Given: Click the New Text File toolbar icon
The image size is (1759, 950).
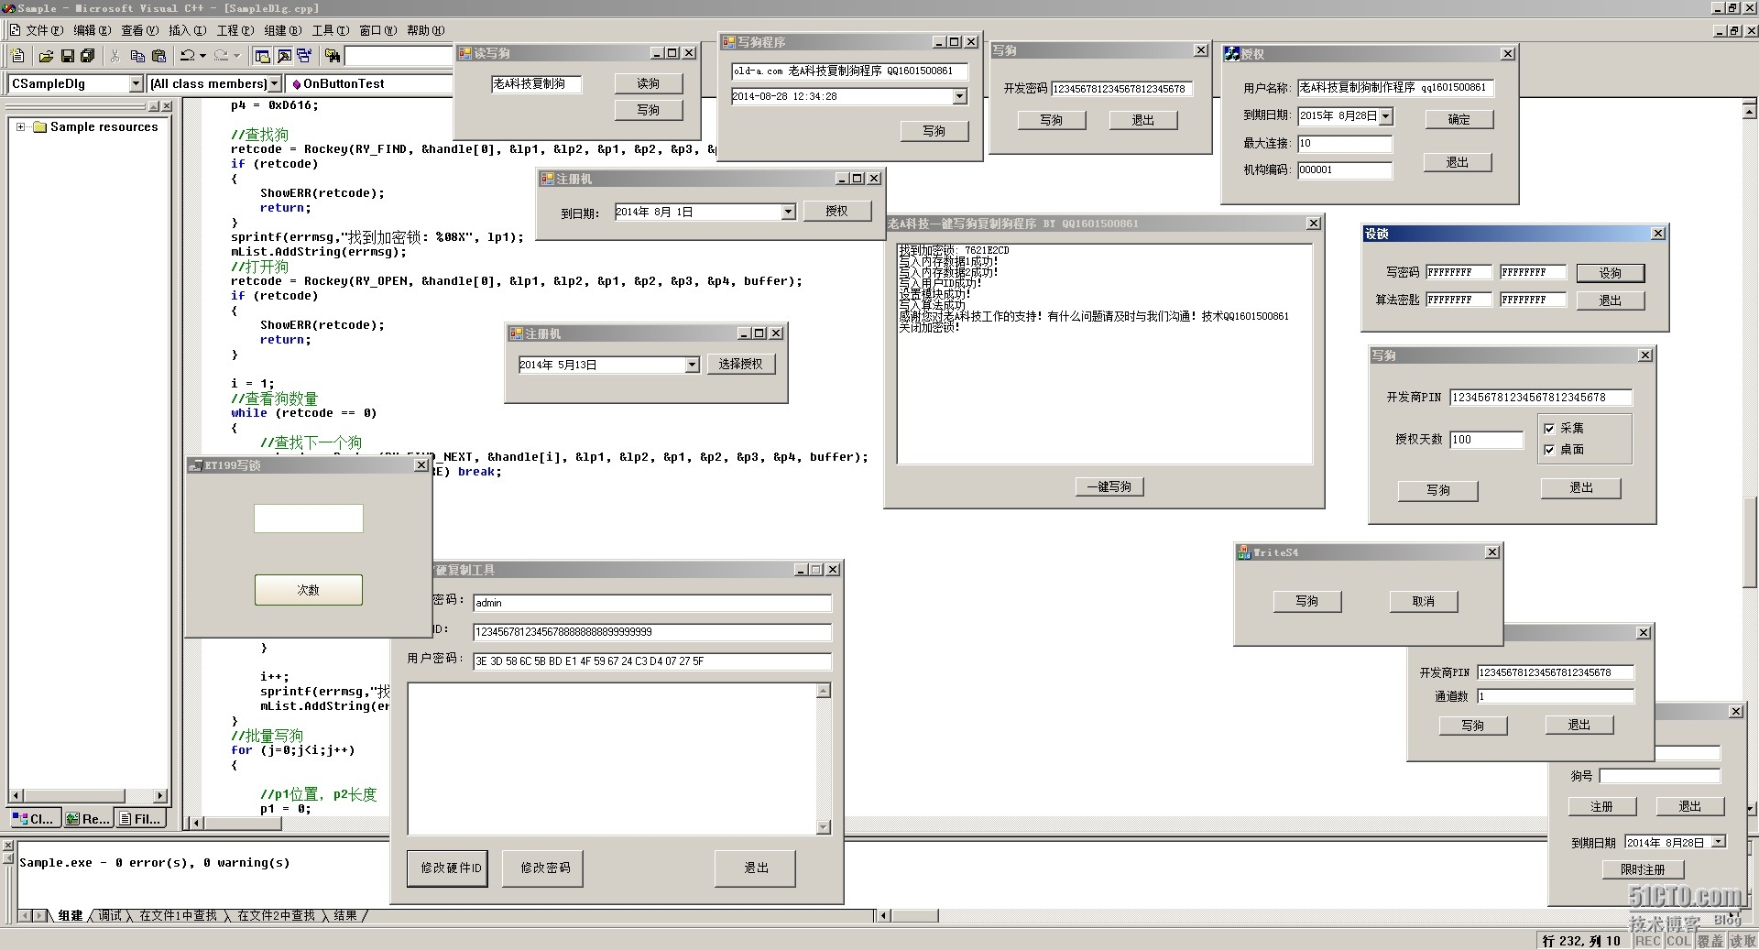Looking at the screenshot, I should pyautogui.click(x=17, y=56).
